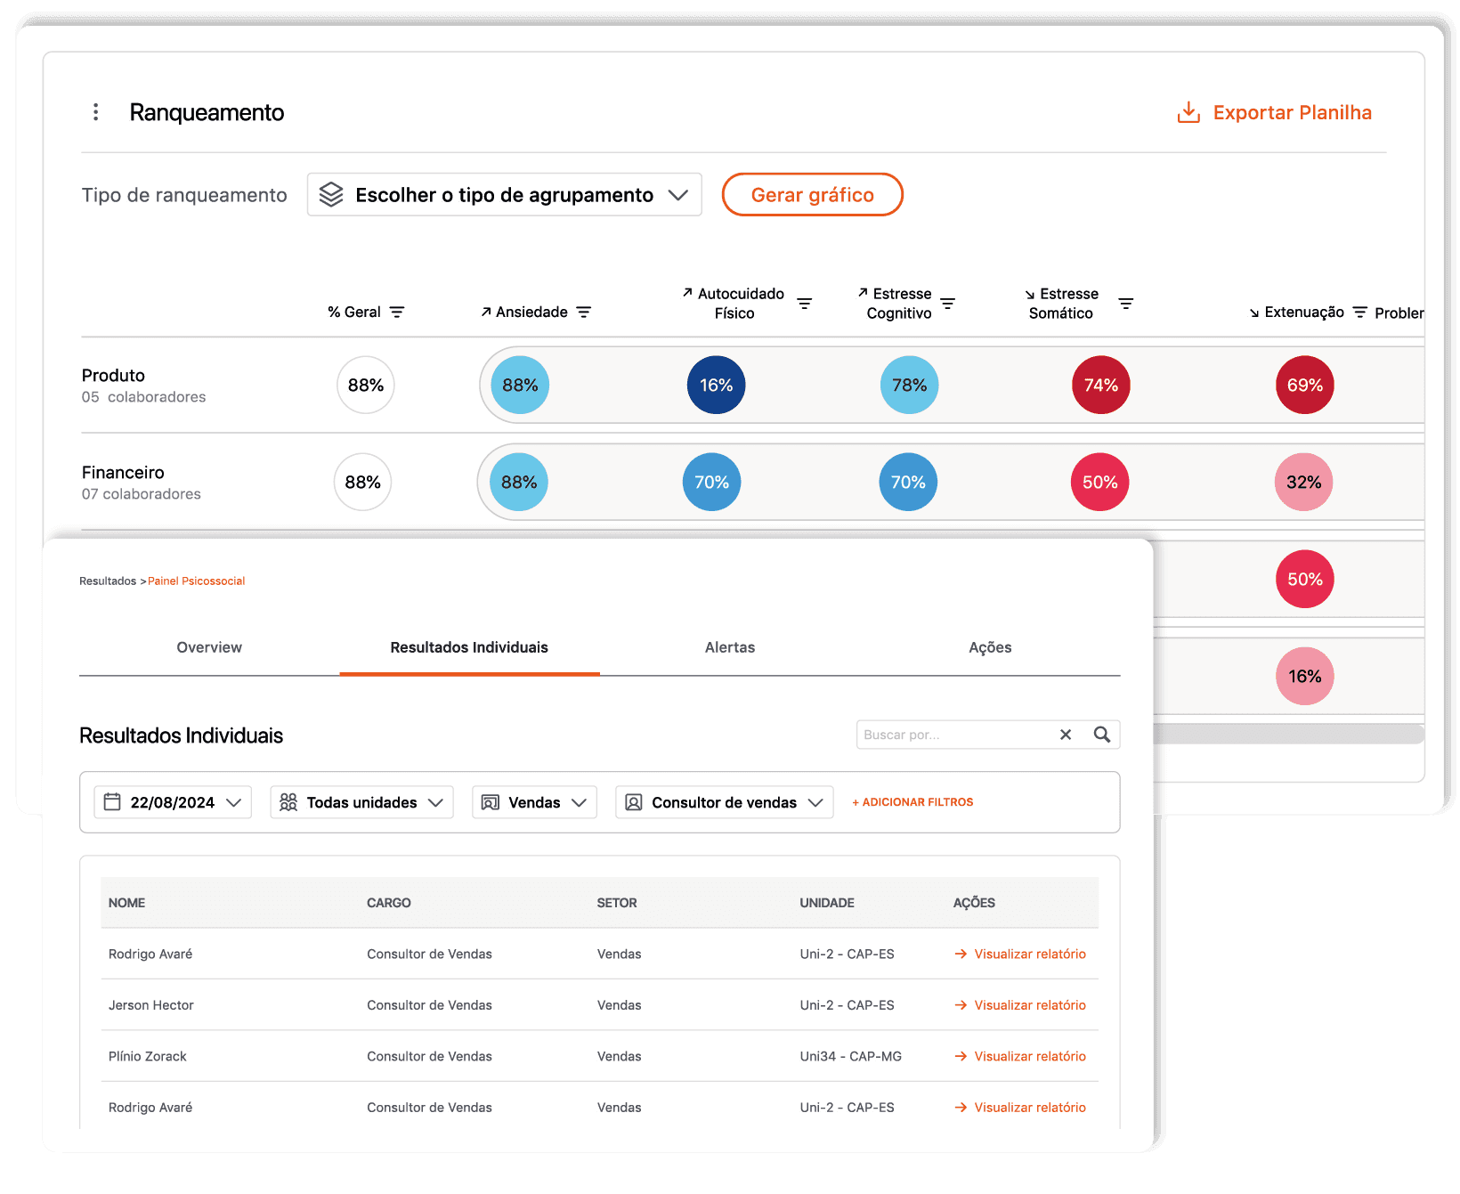Sort by the Ansiedade column filter icon
The image size is (1460, 1194).
click(584, 312)
